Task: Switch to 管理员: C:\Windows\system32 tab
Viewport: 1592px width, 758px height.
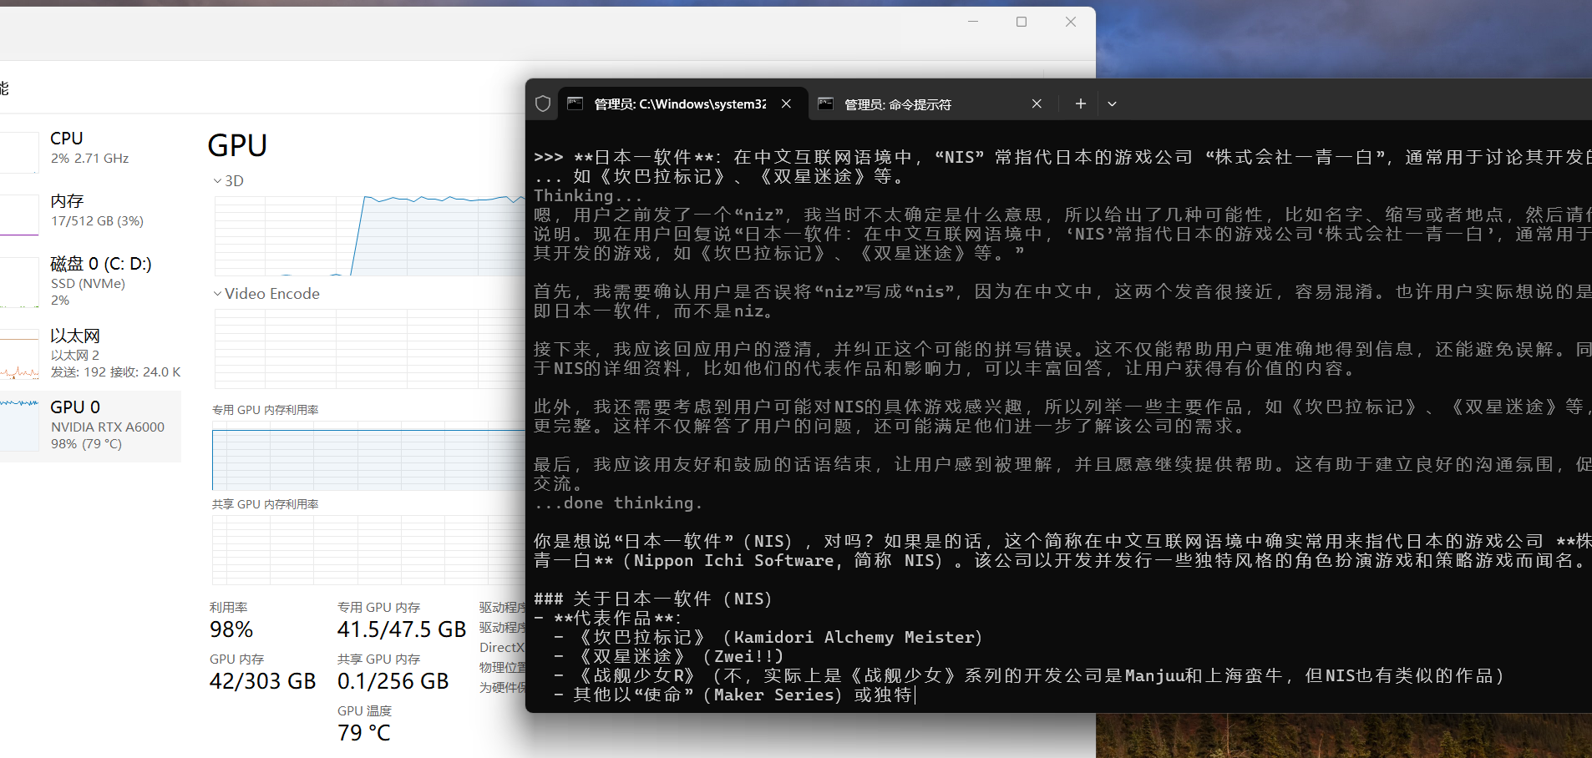Action: pos(682,104)
